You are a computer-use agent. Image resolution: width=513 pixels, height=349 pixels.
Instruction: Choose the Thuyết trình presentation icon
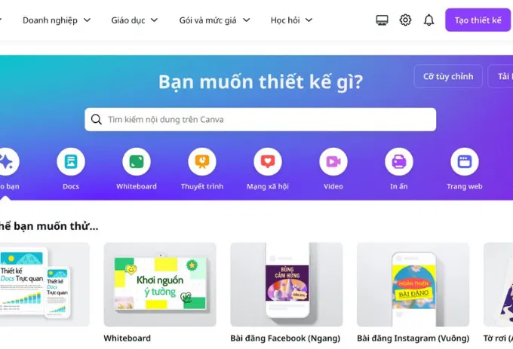pyautogui.click(x=202, y=161)
